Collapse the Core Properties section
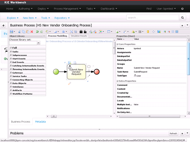The width and height of the screenshot is (190, 142). click(118, 44)
